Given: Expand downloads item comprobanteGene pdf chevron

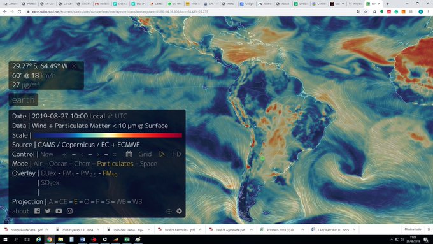Looking at the screenshot, I should (x=46, y=229).
